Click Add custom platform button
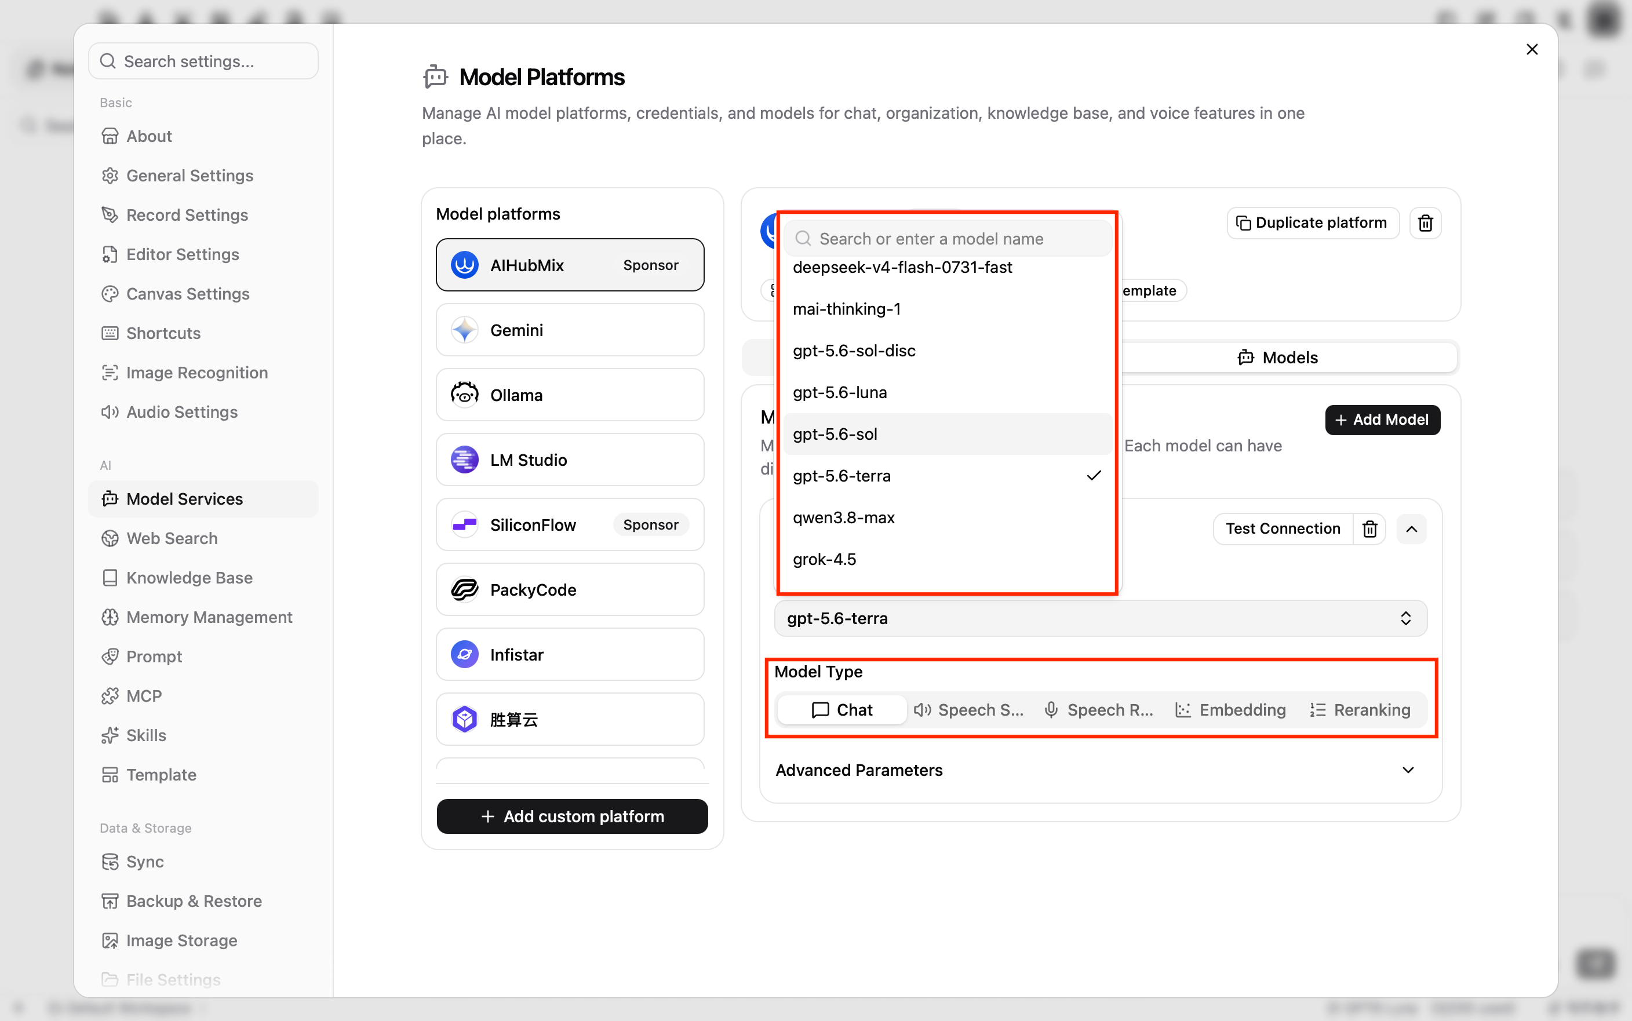Image resolution: width=1632 pixels, height=1021 pixels. (x=572, y=816)
